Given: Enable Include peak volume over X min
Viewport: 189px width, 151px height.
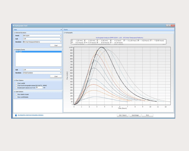Looking at the screenshot, I should coord(16,88).
